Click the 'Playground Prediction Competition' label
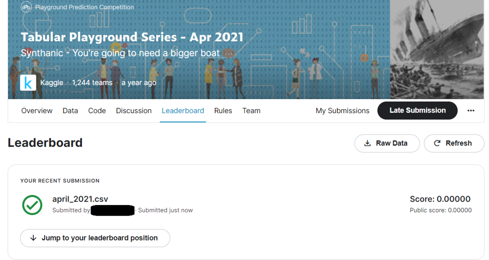The width and height of the screenshot is (489, 260). (84, 7)
